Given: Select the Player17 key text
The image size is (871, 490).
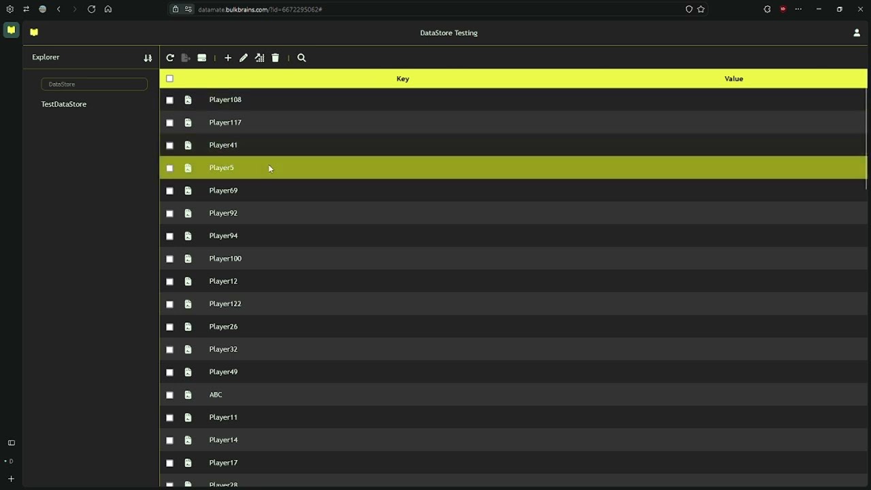Looking at the screenshot, I should point(223,463).
